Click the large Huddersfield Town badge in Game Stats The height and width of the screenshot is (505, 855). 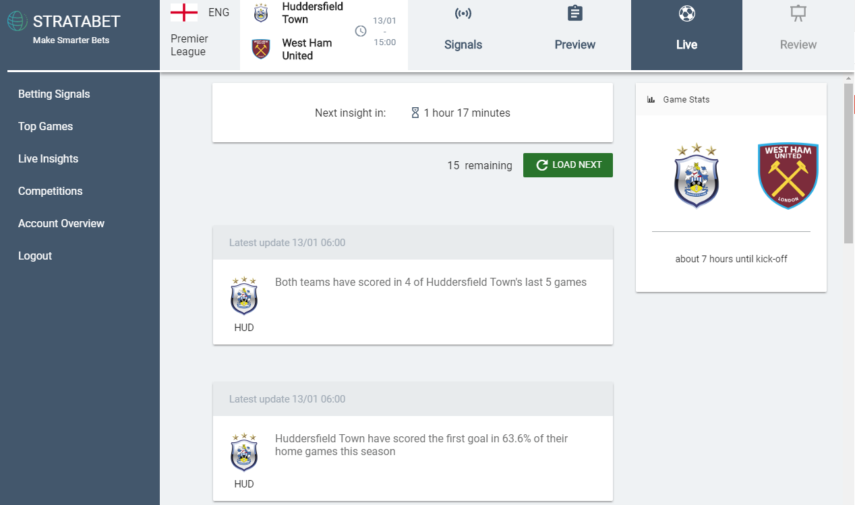697,175
